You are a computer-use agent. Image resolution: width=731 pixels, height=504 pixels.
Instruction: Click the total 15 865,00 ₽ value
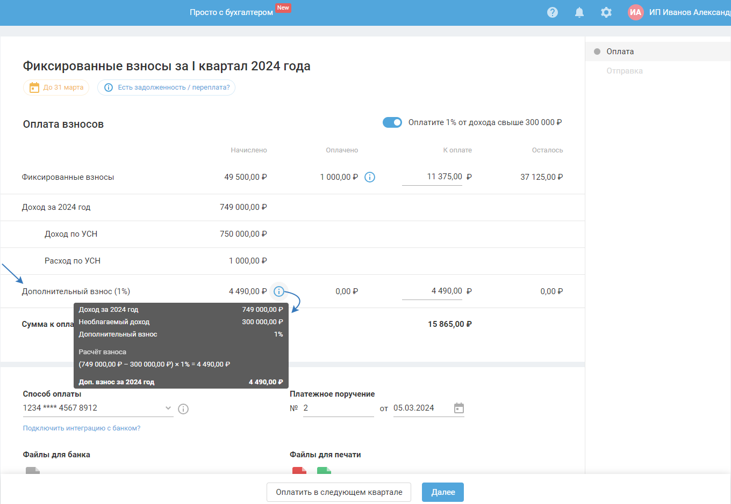coord(450,324)
